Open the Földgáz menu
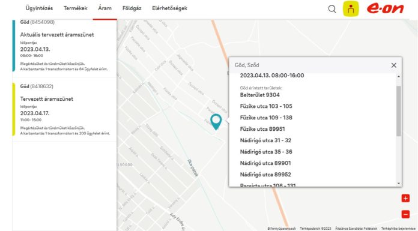The width and height of the screenshot is (418, 231). tap(132, 8)
